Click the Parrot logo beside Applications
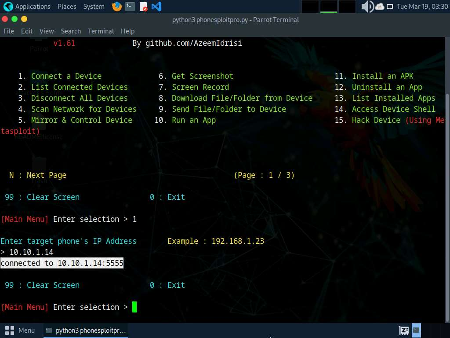 pos(8,7)
